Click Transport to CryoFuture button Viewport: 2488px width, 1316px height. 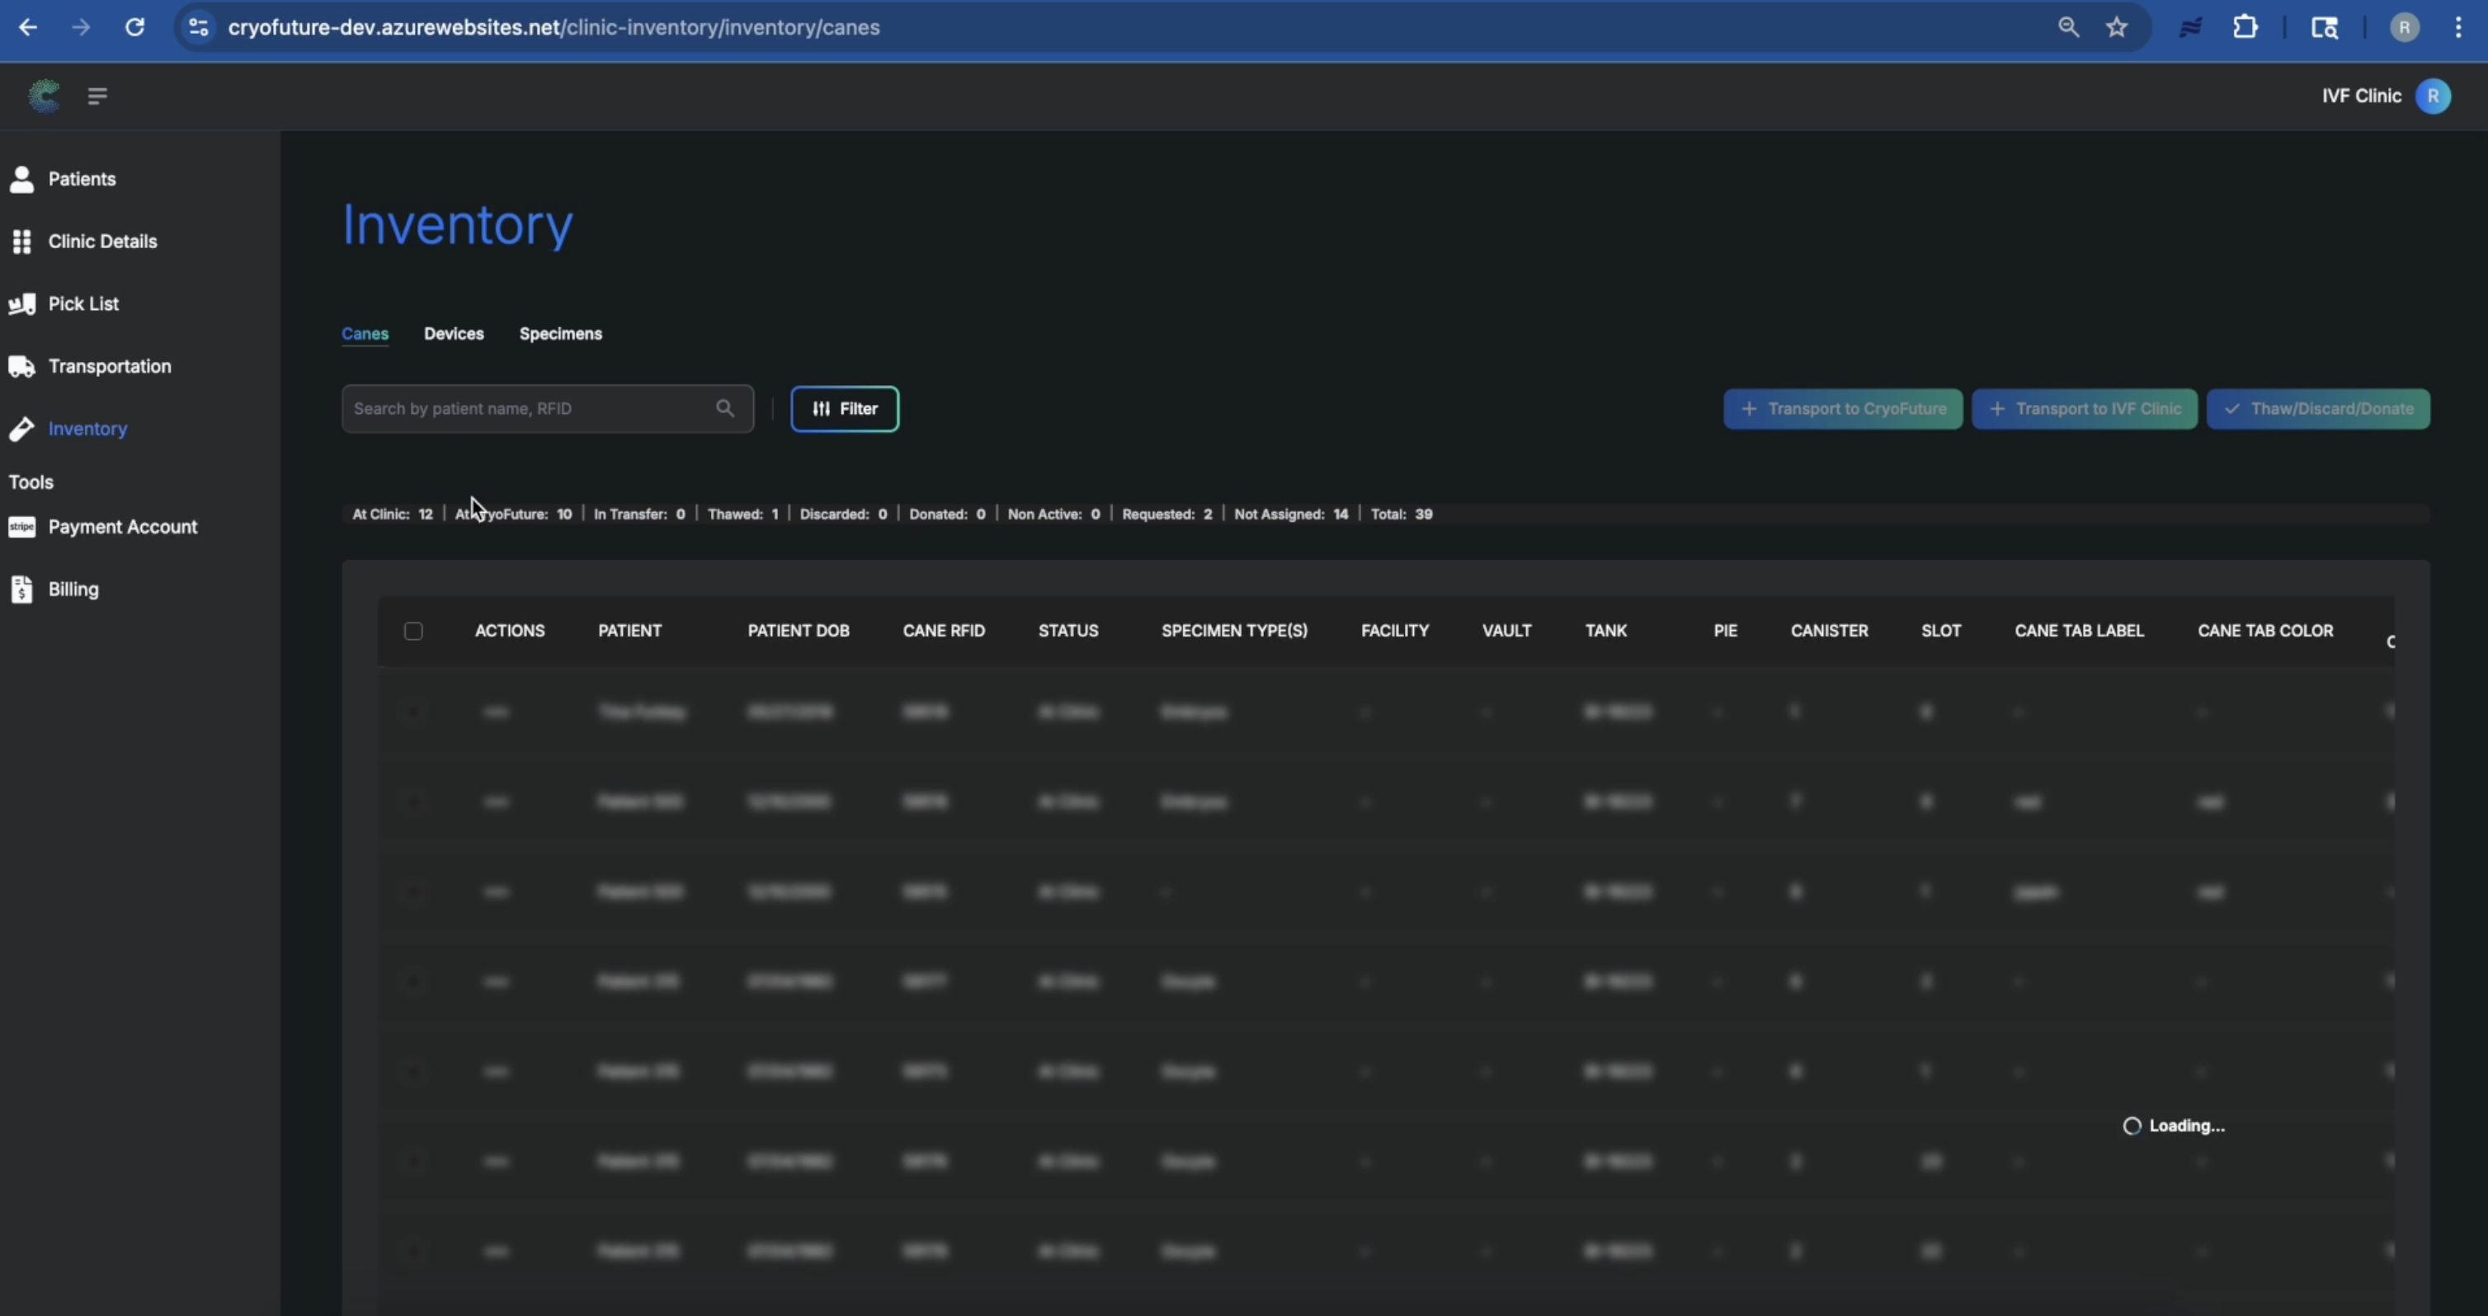(1842, 408)
